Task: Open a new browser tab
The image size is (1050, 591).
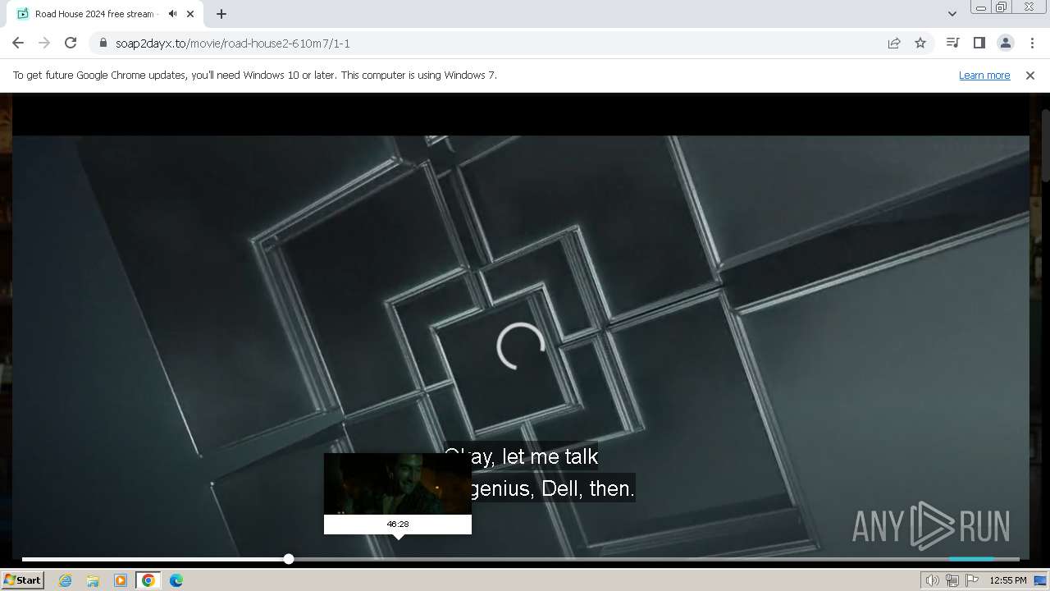Action: 221,14
